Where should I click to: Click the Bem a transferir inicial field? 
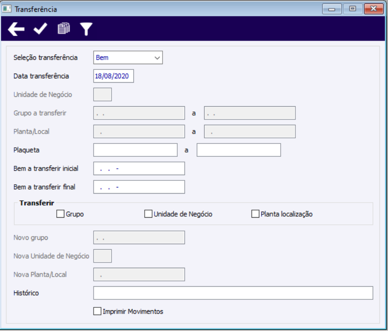[x=139, y=169]
